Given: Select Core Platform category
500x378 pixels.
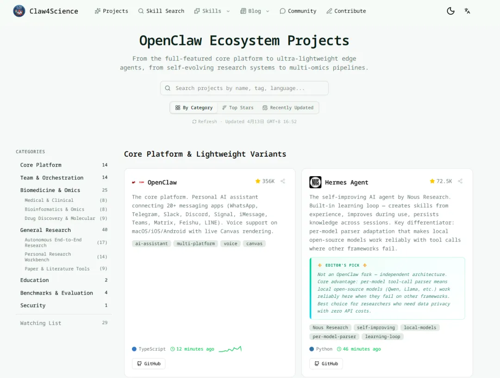Looking at the screenshot, I should 64,165.
